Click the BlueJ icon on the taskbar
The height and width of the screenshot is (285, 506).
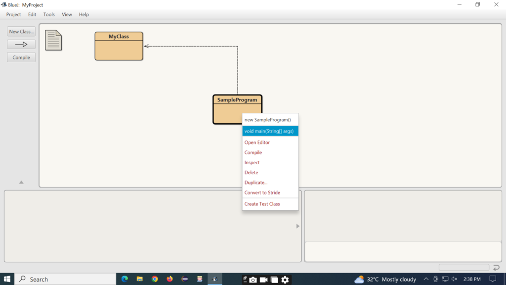pos(214,279)
